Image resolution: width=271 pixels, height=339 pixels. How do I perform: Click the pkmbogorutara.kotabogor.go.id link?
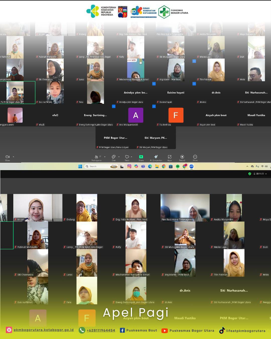pos(43,330)
